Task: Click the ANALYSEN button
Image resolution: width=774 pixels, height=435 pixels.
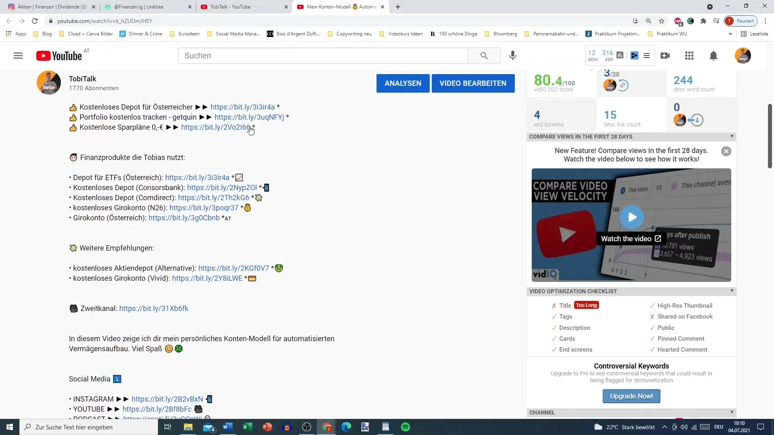Action: click(x=403, y=83)
